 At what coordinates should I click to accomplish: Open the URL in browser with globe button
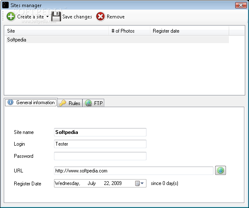(x=221, y=170)
